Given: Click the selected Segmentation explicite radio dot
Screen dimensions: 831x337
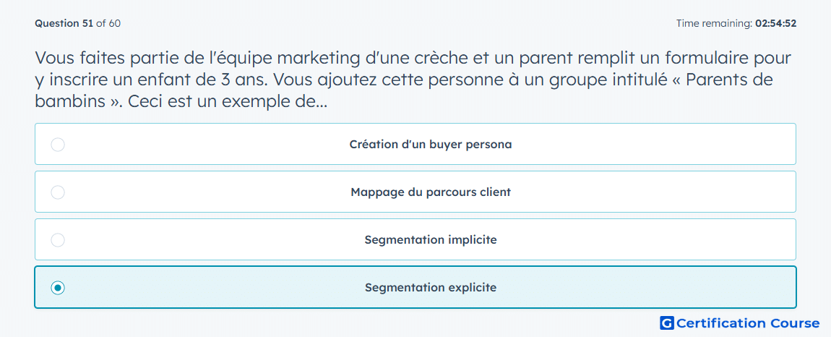Looking at the screenshot, I should point(58,288).
